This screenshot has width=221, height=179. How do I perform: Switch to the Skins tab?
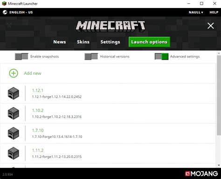coord(83,42)
